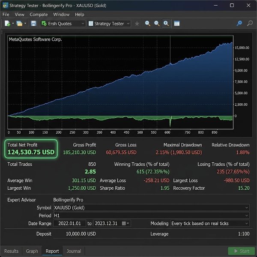Click the Winning Trades value 615 (72.35%%)
The image size is (257, 257).
pos(153,172)
